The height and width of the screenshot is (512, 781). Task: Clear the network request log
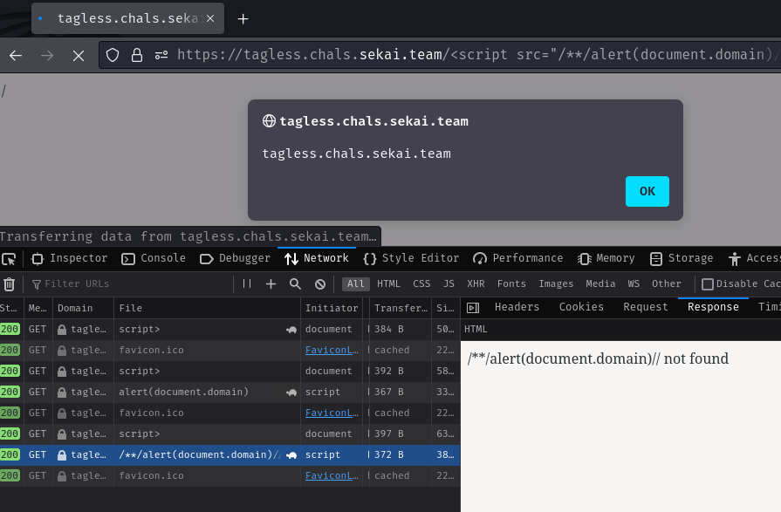[x=10, y=283]
